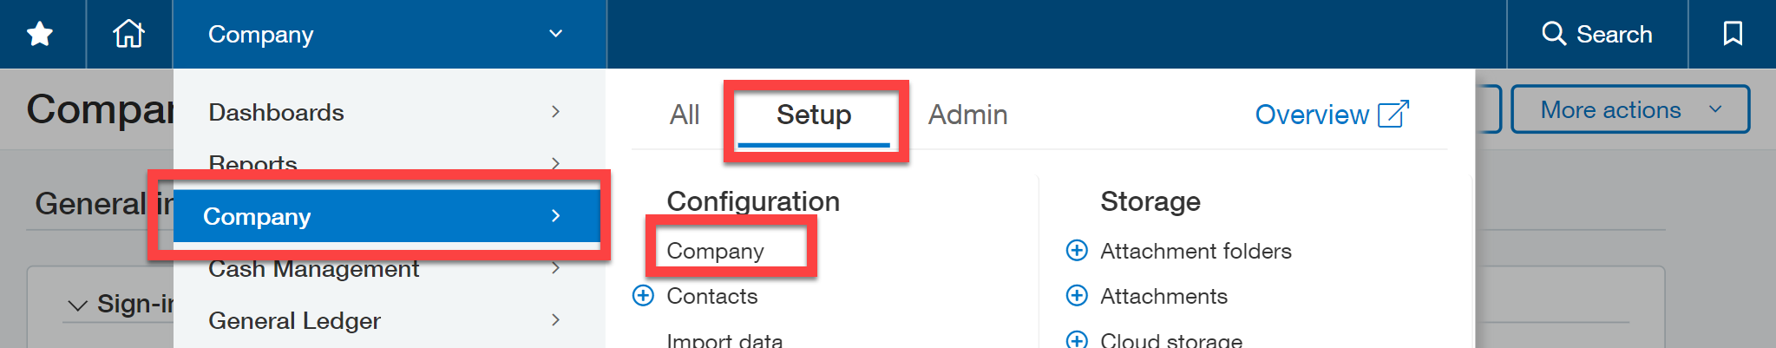Expand the Dashboards submenu arrow
The height and width of the screenshot is (348, 1776).
click(x=555, y=112)
